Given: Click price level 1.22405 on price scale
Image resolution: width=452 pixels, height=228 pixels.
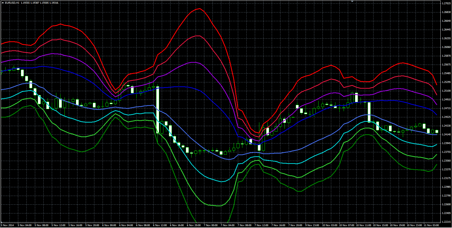Looking at the screenshot, I should click(x=446, y=213).
